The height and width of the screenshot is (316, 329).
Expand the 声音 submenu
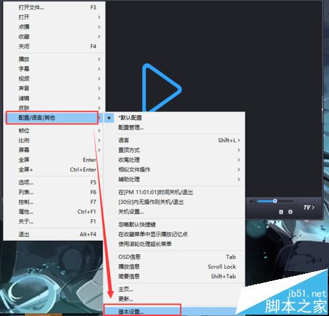tap(55, 88)
